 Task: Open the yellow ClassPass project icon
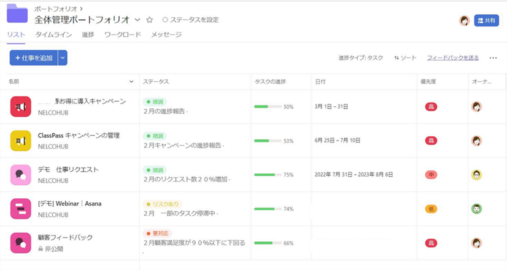click(21, 141)
